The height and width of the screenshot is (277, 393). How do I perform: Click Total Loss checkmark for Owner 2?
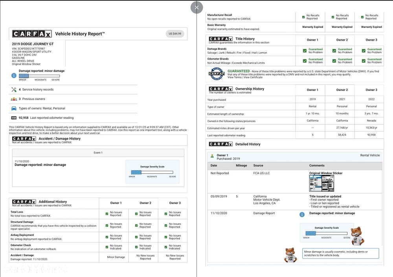pos(136,214)
